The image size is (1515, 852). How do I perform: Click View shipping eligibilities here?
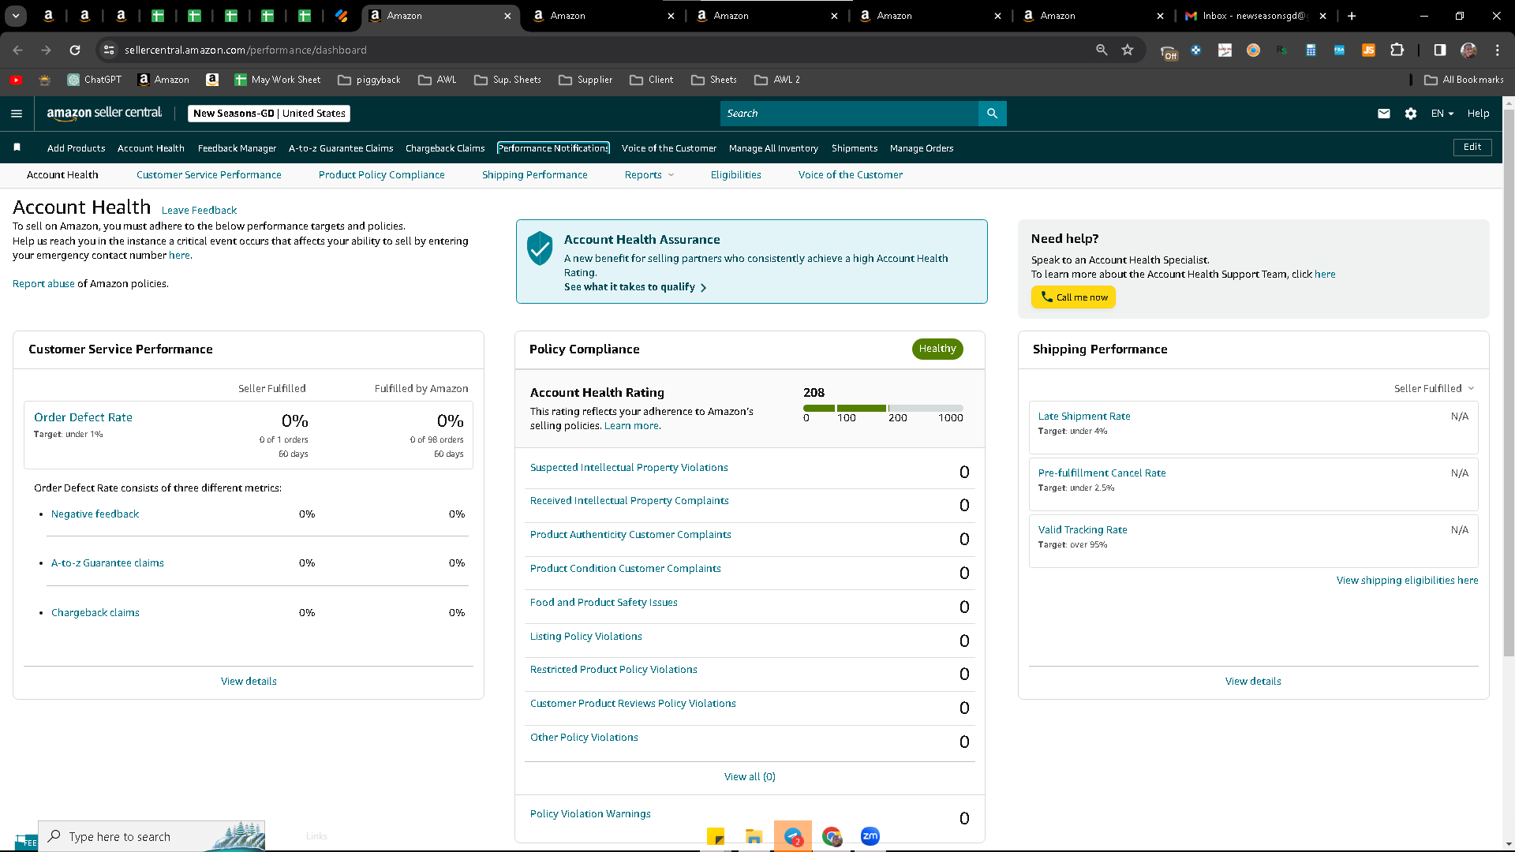click(x=1407, y=581)
